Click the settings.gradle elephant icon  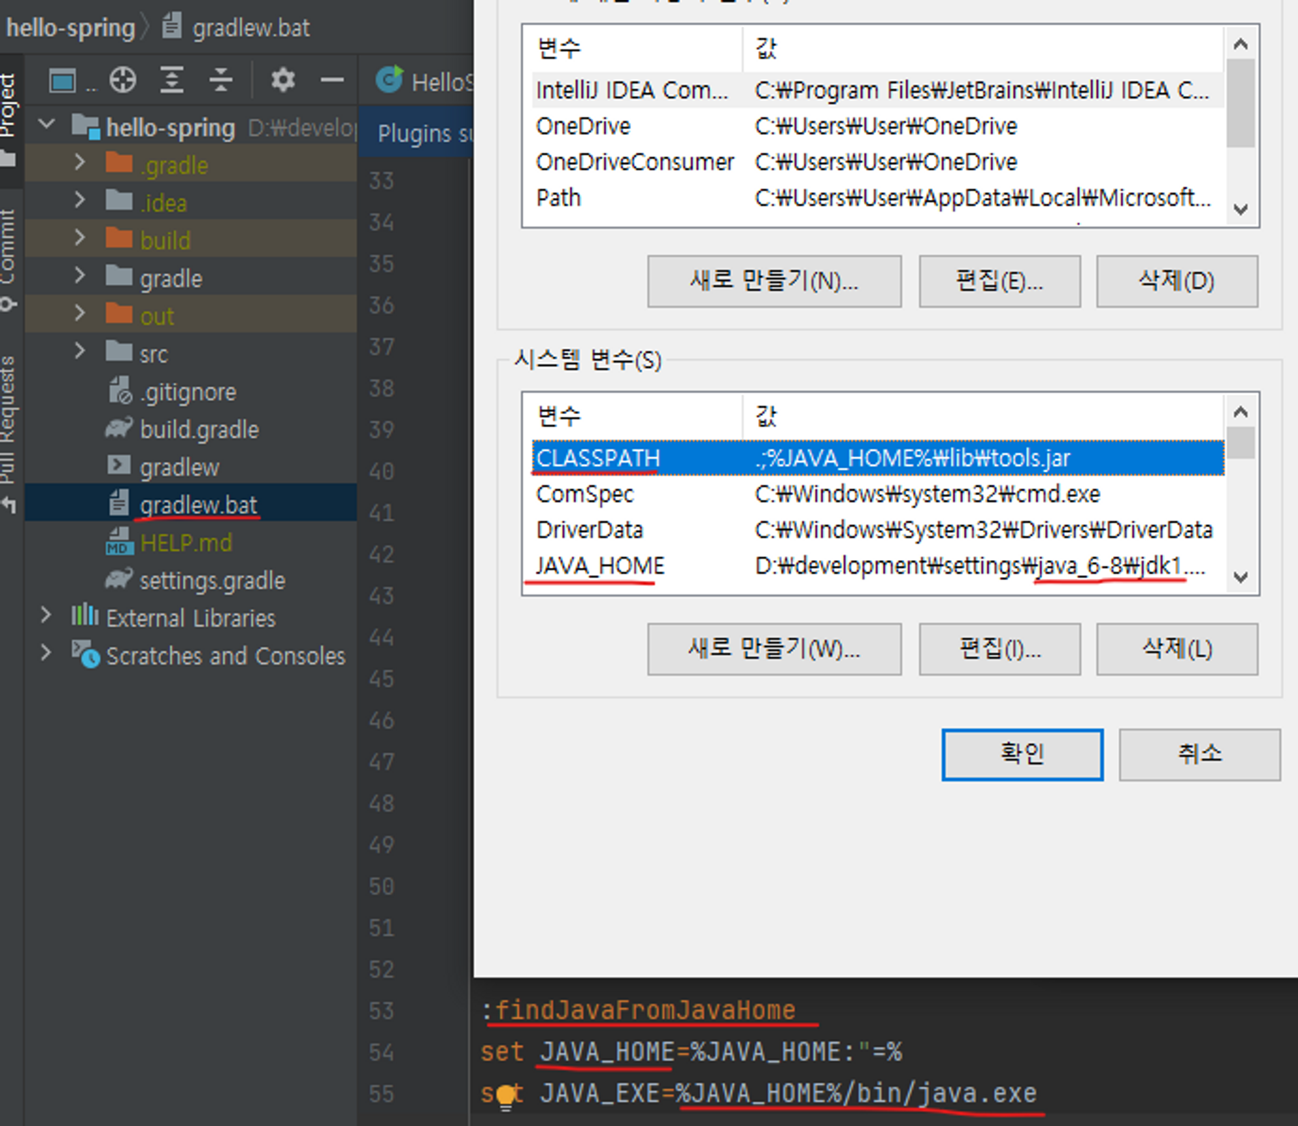[x=119, y=579]
